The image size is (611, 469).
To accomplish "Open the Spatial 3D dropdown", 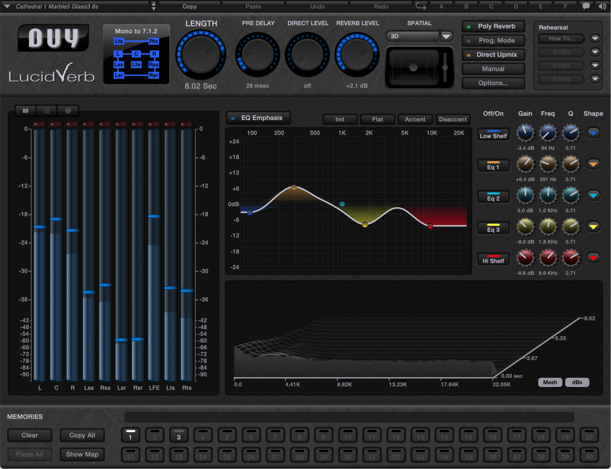I will pyautogui.click(x=446, y=36).
